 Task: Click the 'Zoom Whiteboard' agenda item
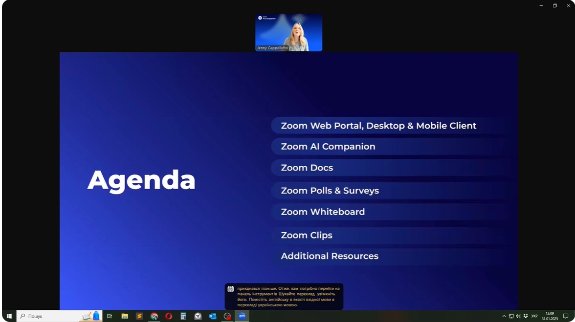point(323,212)
